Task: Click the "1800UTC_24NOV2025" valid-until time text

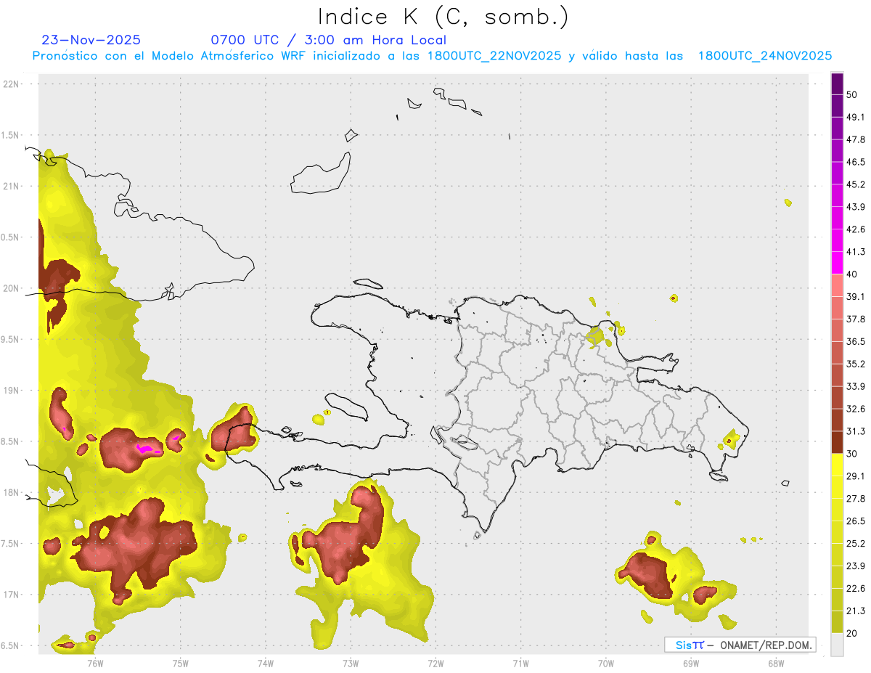Action: 765,56
